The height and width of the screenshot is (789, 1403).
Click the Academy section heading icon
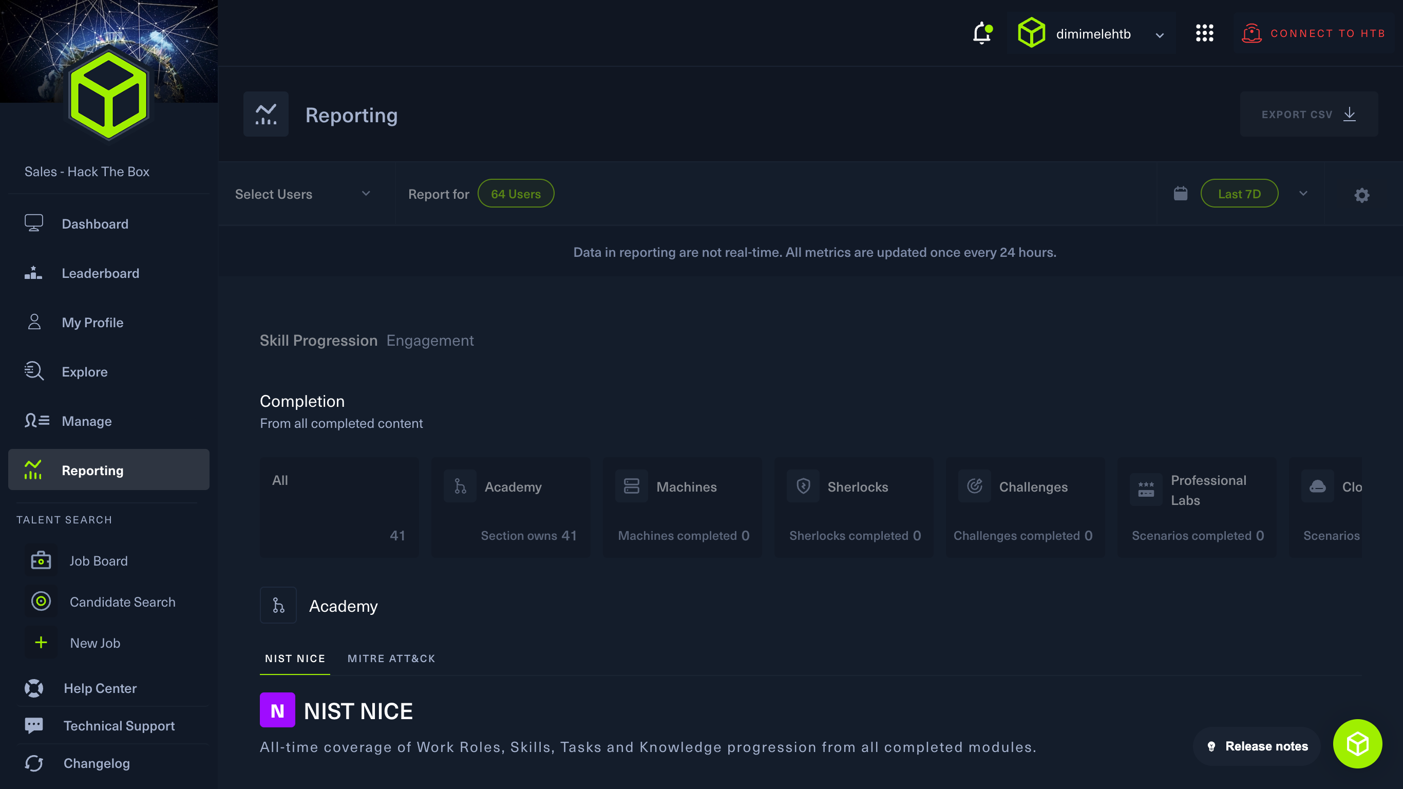pyautogui.click(x=278, y=605)
